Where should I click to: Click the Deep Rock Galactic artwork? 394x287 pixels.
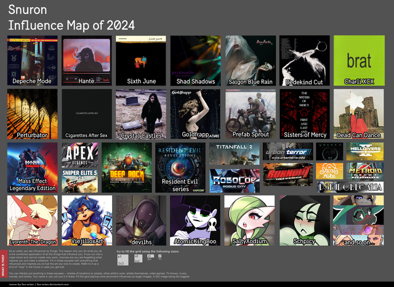point(127,168)
